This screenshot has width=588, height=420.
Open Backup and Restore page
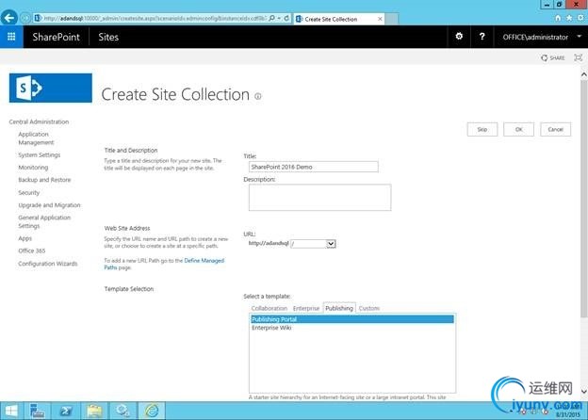(x=44, y=180)
